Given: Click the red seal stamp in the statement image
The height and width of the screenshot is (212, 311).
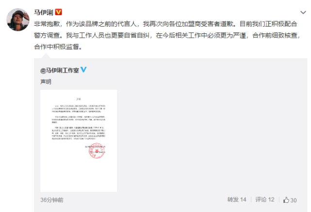Looking at the screenshot, I should tap(97, 151).
